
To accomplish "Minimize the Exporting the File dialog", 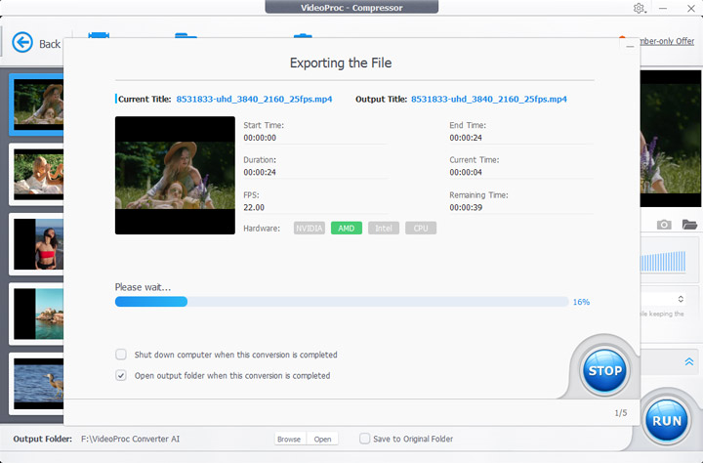I will click(x=630, y=47).
